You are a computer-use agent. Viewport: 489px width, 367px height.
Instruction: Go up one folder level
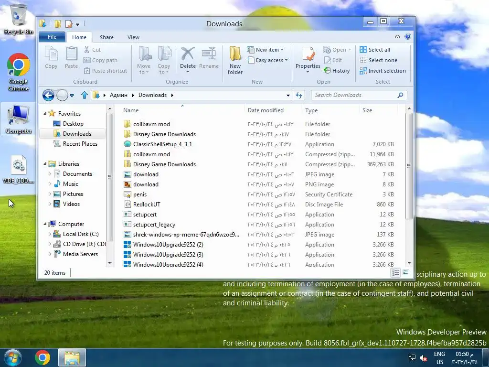point(84,95)
